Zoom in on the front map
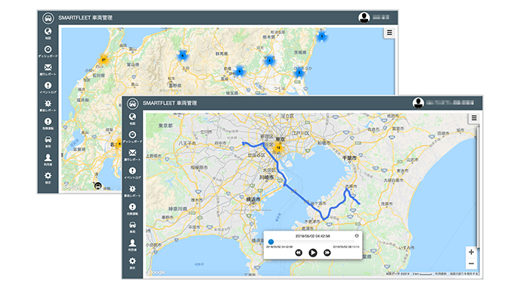The width and height of the screenshot is (508, 286). [x=471, y=252]
